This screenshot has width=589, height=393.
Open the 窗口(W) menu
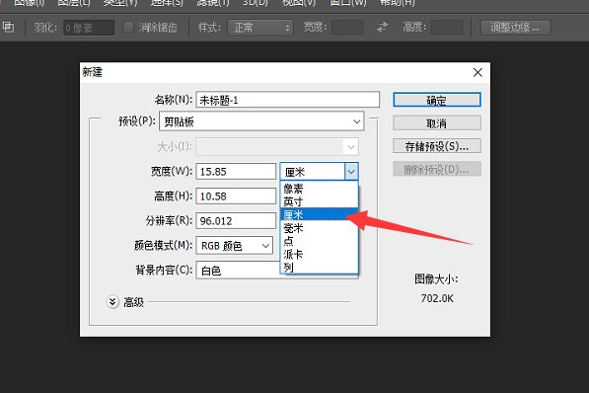348,3
